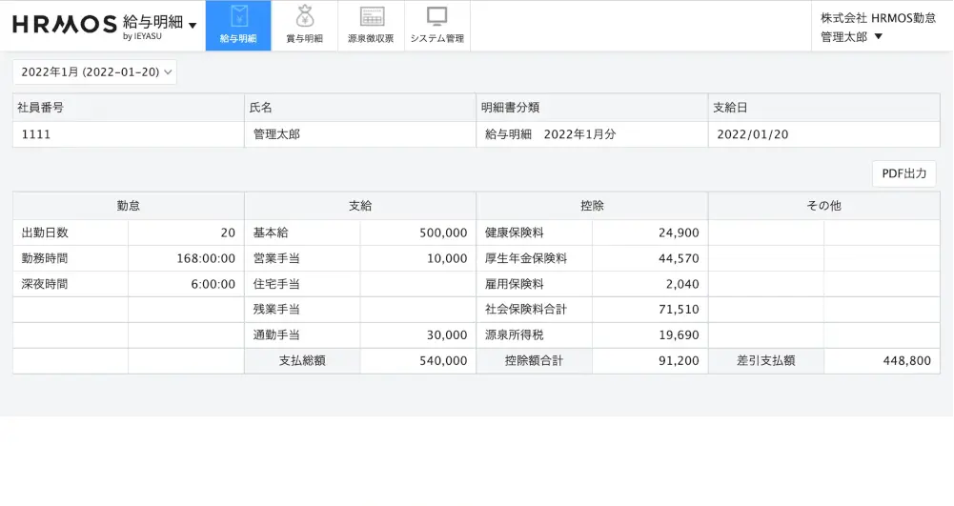
Task: Click the 通勤手当 label
Action: click(276, 335)
